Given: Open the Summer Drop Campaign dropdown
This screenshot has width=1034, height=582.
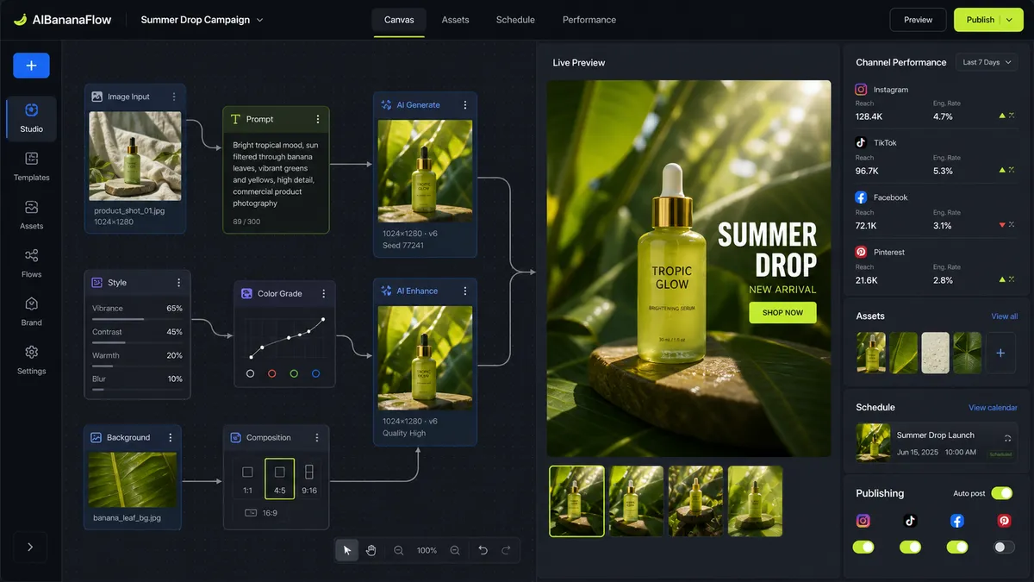Looking at the screenshot, I should 202,20.
